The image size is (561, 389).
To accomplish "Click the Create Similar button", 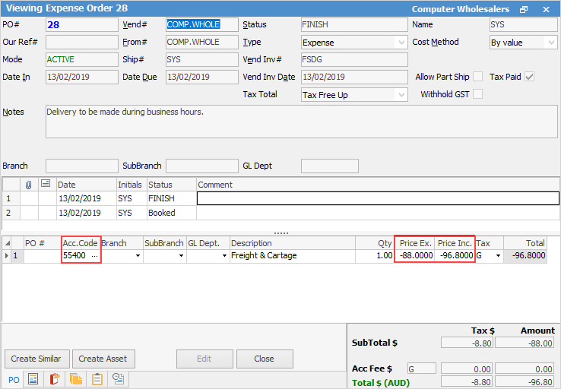I will 36,359.
